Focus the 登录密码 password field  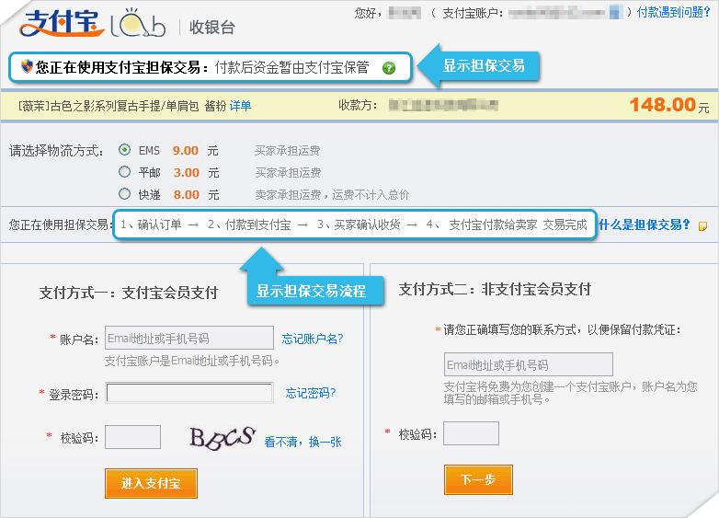click(x=189, y=394)
